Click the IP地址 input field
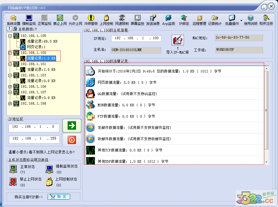 click(x=136, y=38)
